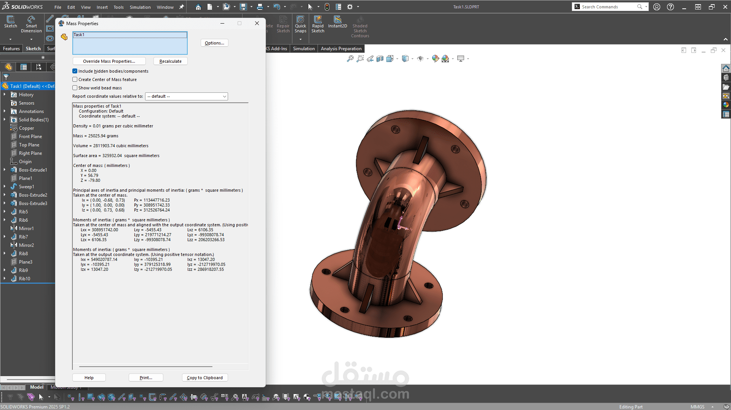Open the coordinate system default dropdown

tap(187, 97)
